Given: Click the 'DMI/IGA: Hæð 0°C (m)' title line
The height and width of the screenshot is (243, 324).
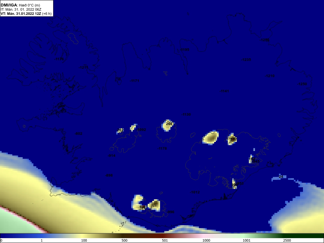Looking at the screenshot, I should (x=20, y=5).
